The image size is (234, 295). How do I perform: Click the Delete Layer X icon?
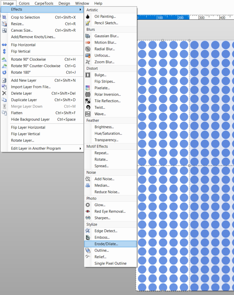click(4, 93)
